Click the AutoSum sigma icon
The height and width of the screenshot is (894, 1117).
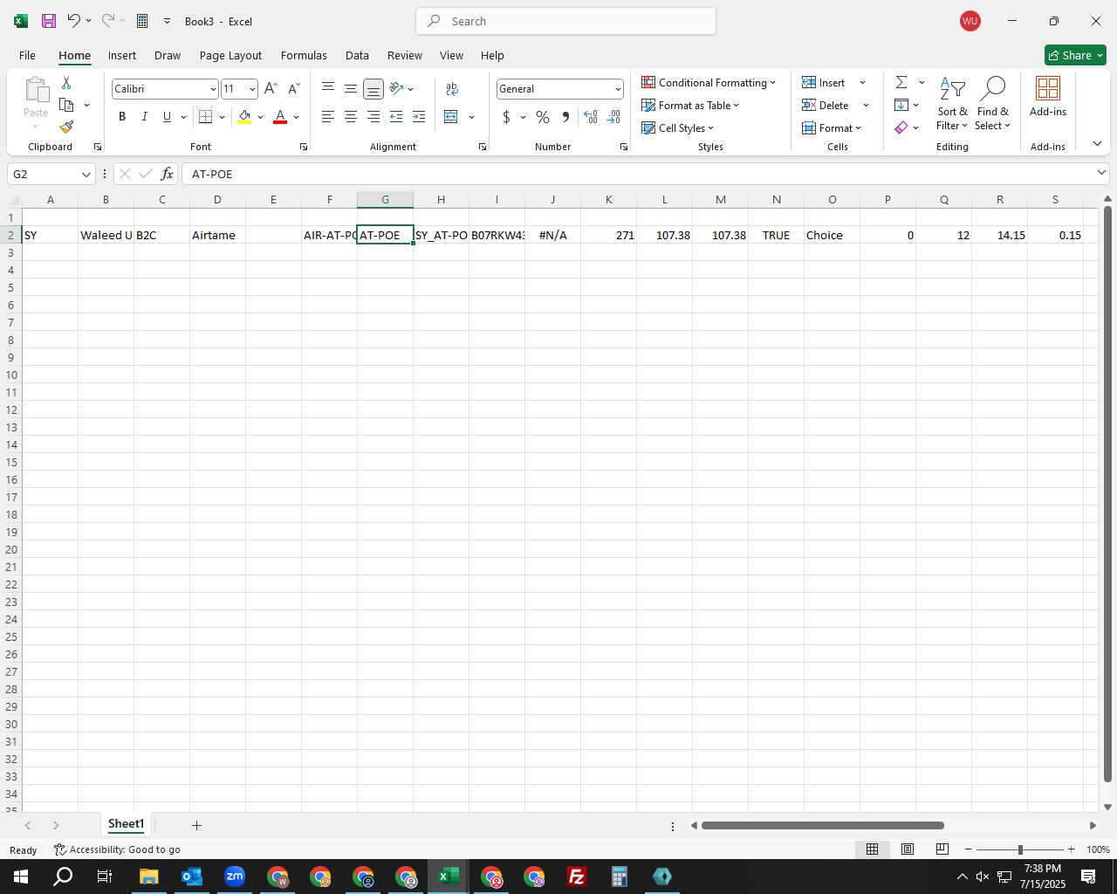coord(901,82)
